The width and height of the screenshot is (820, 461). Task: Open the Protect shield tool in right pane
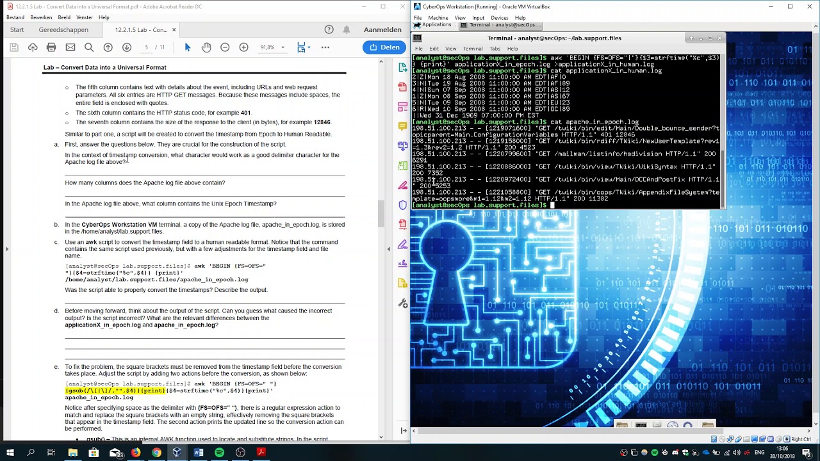coord(402,205)
